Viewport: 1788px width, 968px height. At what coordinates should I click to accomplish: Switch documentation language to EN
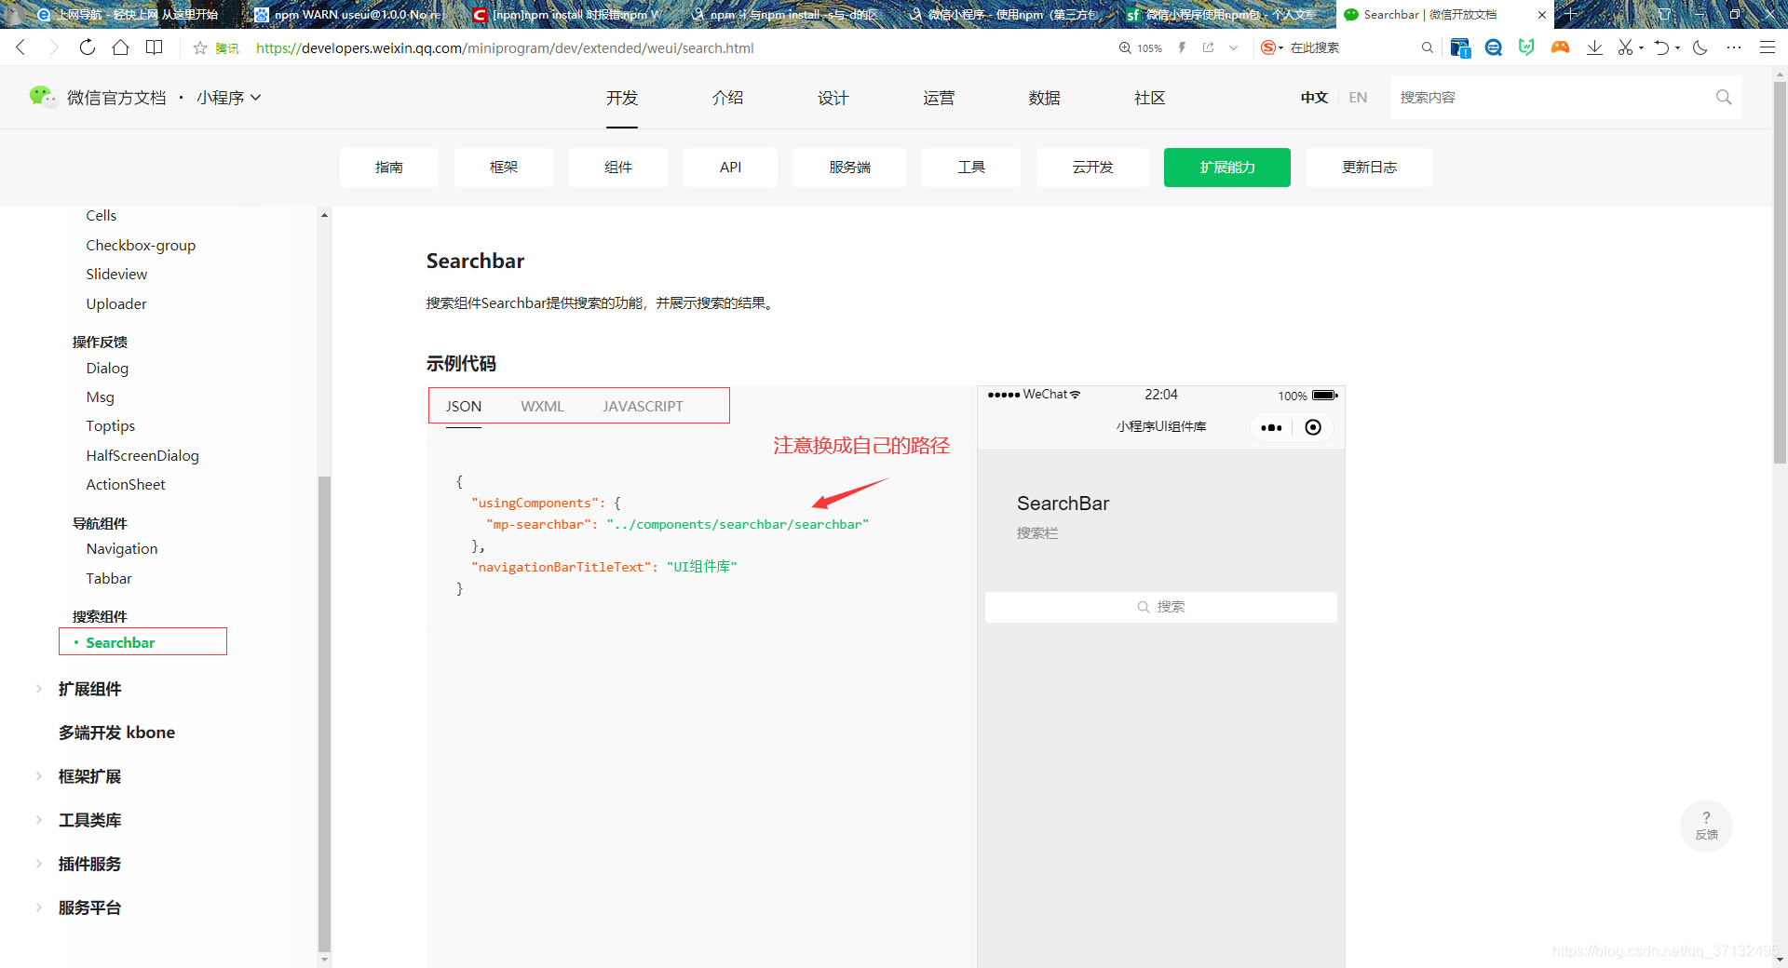(x=1358, y=97)
